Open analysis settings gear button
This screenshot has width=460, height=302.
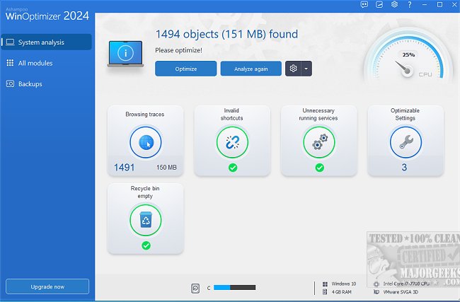point(293,69)
